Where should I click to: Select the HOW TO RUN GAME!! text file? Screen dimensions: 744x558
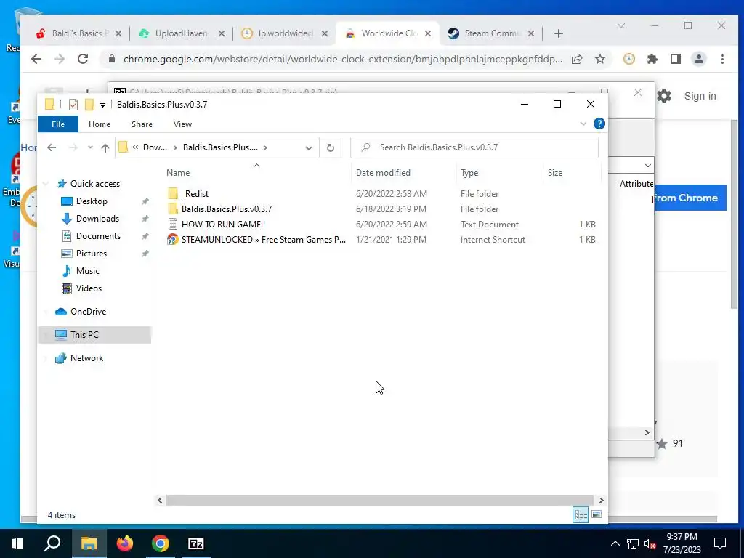[x=223, y=224]
